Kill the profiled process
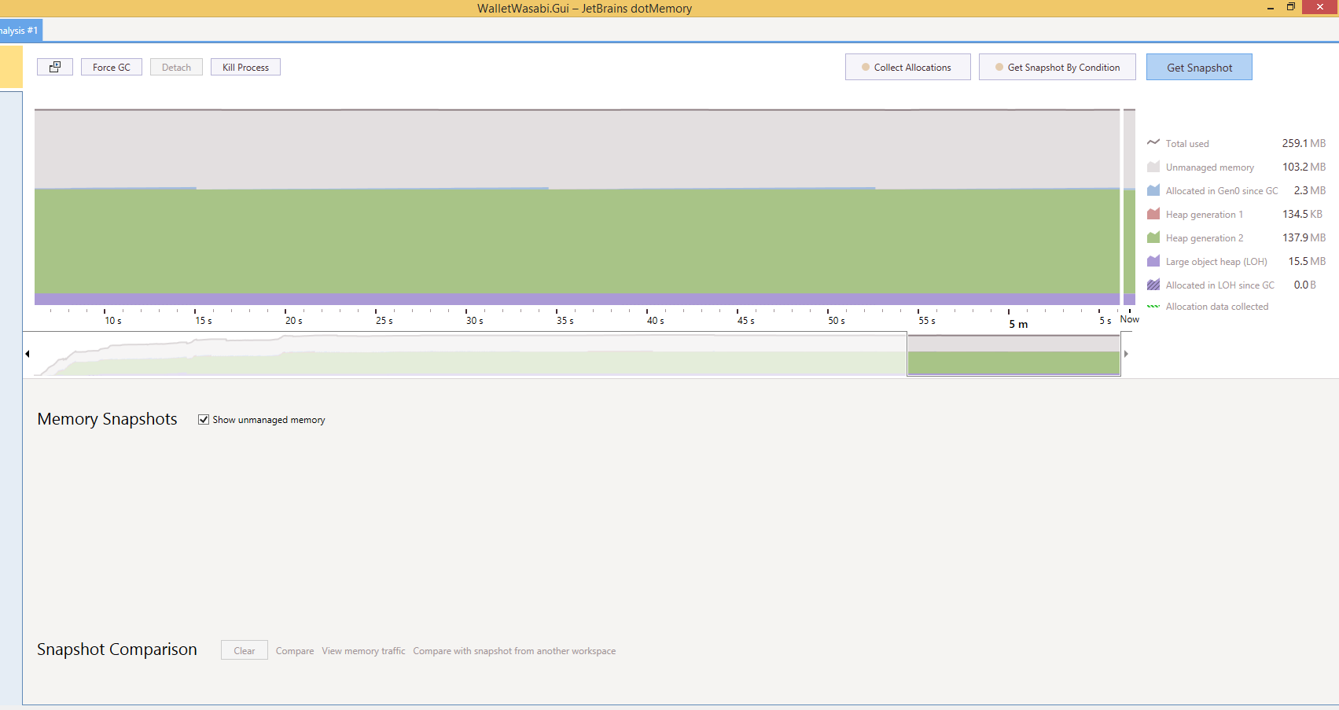Image resolution: width=1339 pixels, height=710 pixels. coord(245,67)
